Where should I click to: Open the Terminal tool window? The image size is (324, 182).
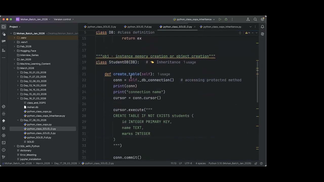[4, 143]
